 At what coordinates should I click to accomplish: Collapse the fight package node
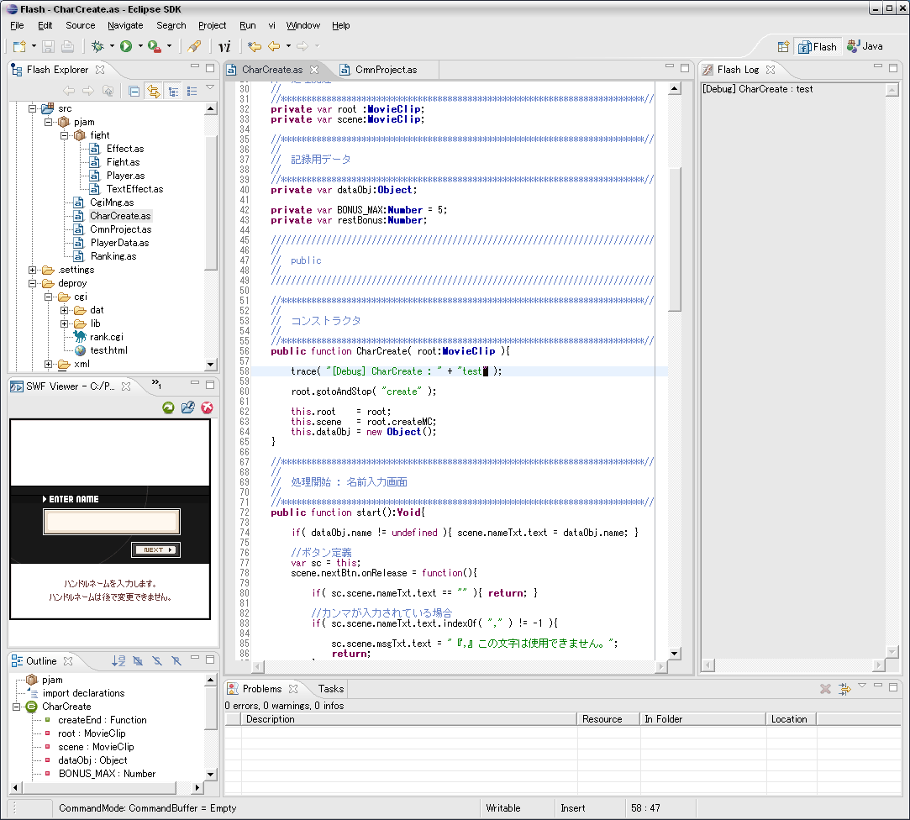point(64,135)
